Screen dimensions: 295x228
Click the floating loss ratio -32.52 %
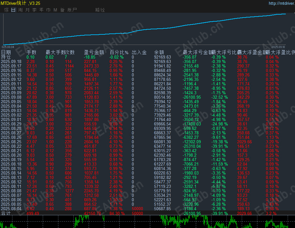tap(219, 97)
